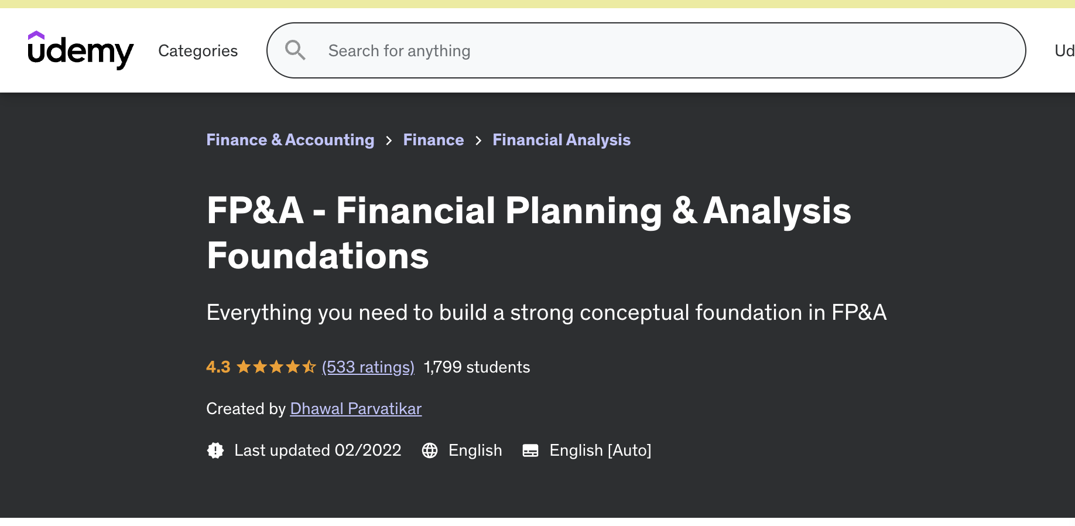Expand the chevron after Finance & Accounting
Screen dimensions: 1075x526
[388, 141]
